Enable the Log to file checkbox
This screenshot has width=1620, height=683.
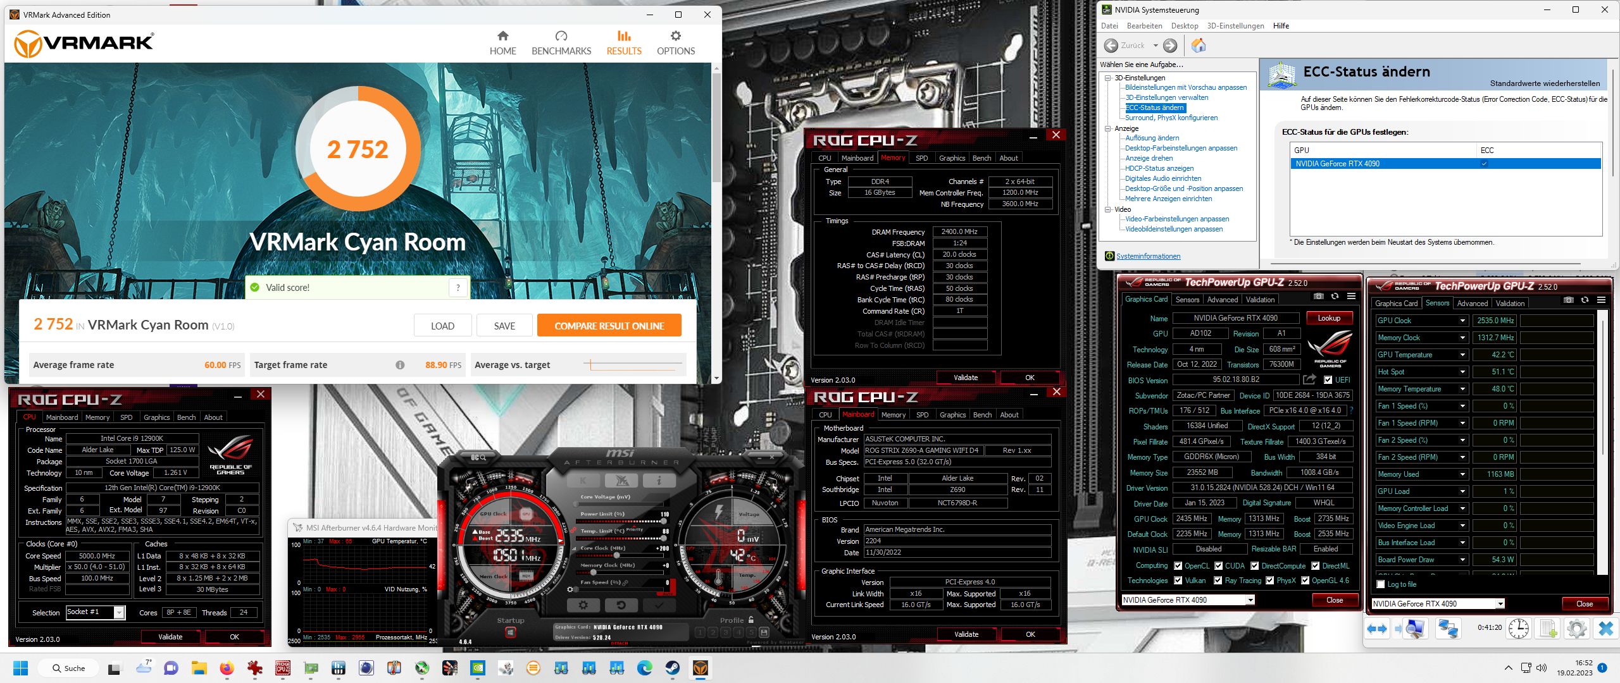(x=1381, y=584)
